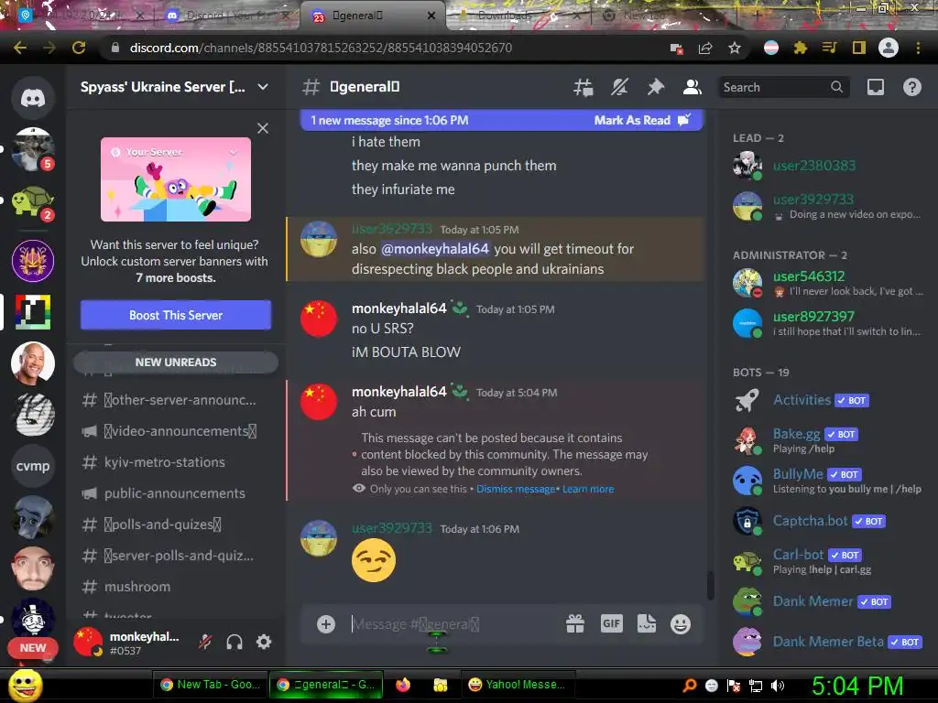Jump to NEW UNREADS pill
The image size is (938, 703).
(x=176, y=362)
